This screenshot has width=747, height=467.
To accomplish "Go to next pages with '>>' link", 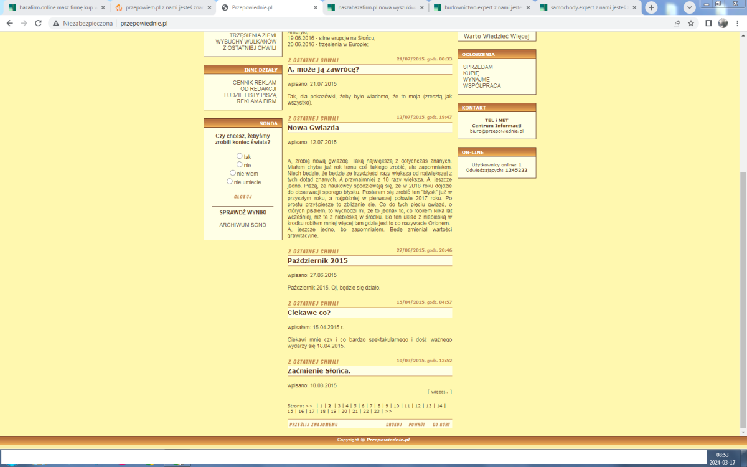I will coord(388,411).
